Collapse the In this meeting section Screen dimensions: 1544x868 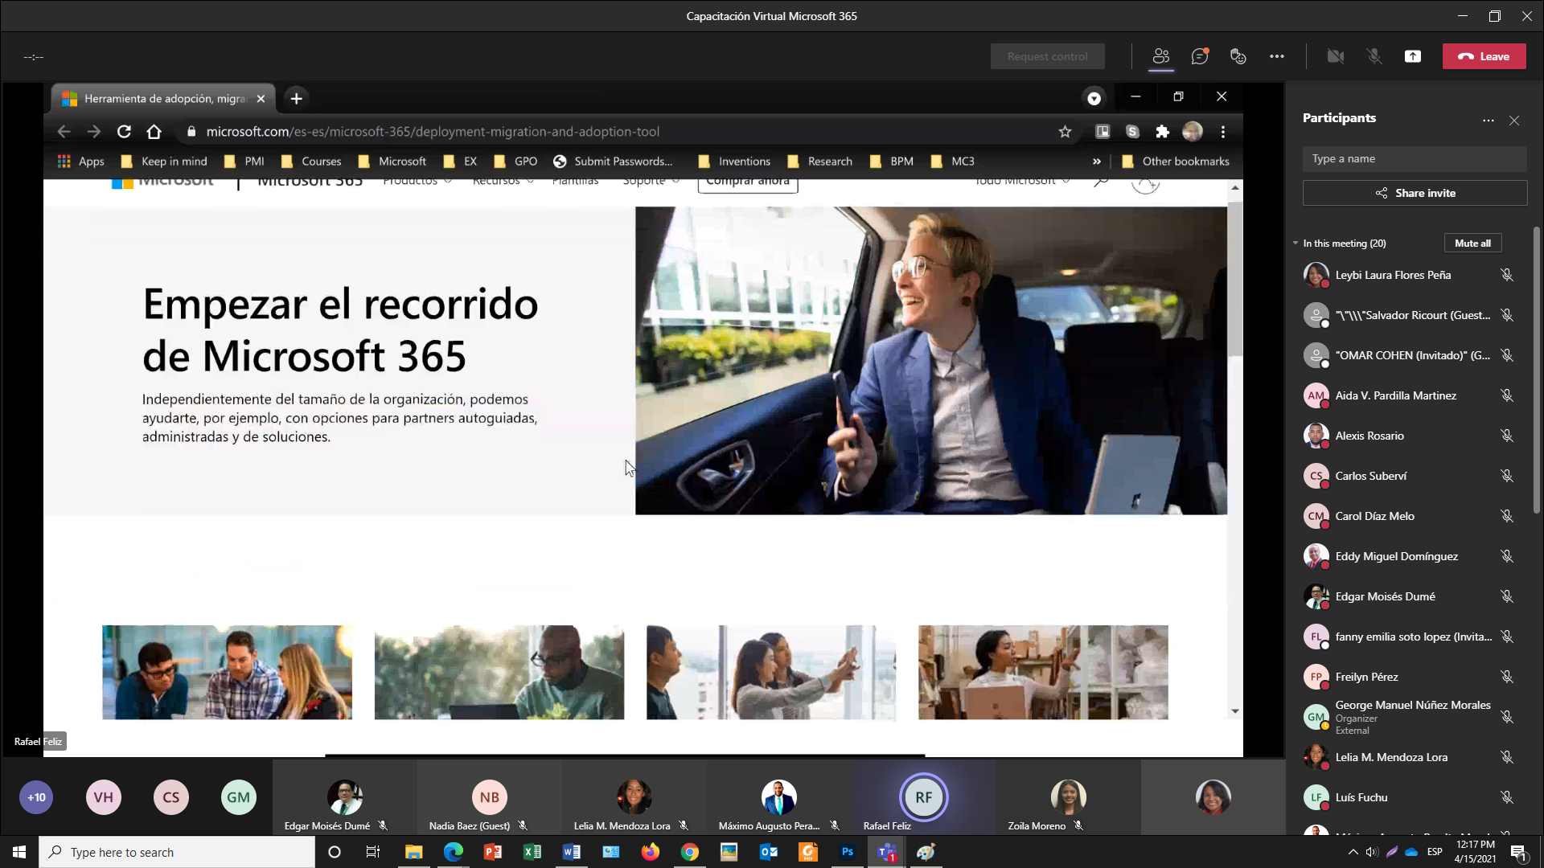(x=1296, y=243)
